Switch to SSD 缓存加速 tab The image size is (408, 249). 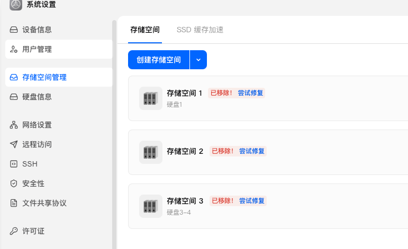pos(200,30)
